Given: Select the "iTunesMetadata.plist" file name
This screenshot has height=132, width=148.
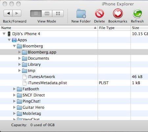Looking at the screenshot, I should click(47, 83).
